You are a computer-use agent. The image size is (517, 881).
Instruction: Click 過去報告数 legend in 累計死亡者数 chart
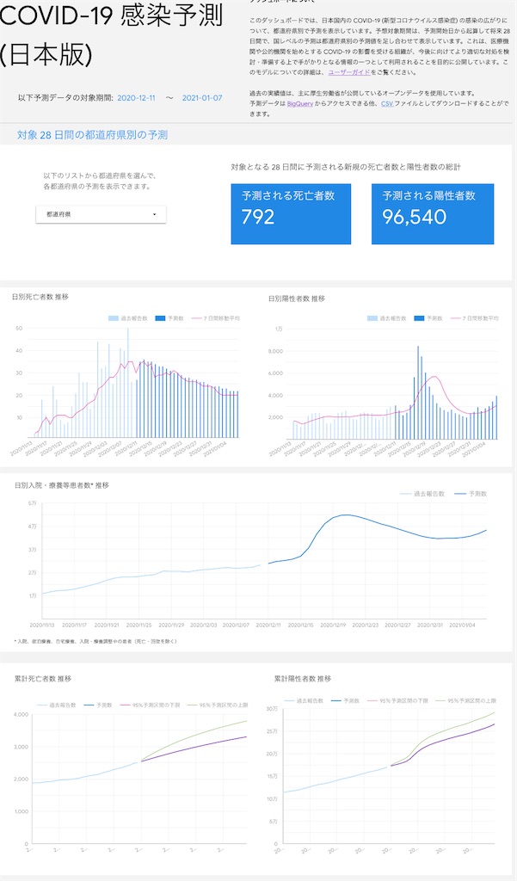click(57, 705)
